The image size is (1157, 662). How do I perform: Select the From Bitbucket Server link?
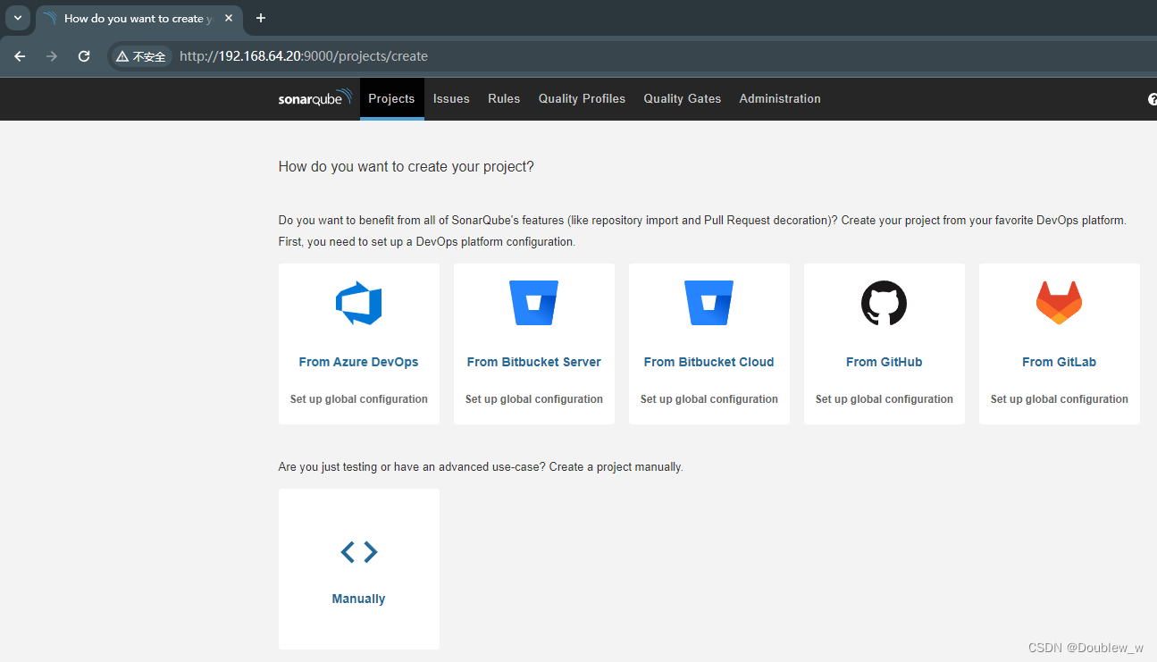534,362
